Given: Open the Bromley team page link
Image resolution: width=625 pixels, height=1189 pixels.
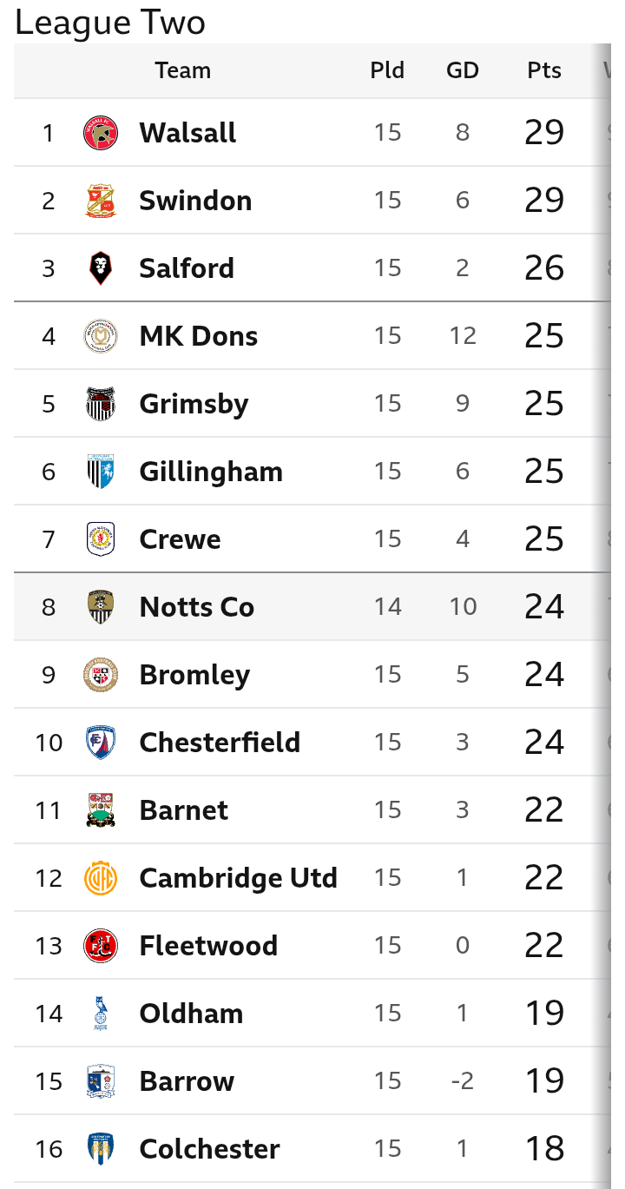Looking at the screenshot, I should coord(194,675).
